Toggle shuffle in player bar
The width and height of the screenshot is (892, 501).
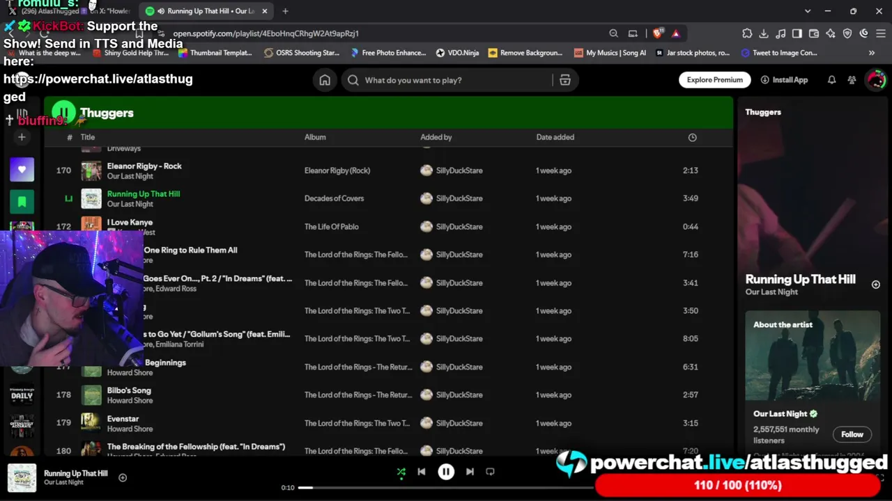click(x=401, y=472)
